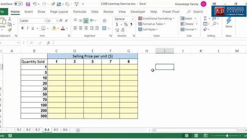
Task: Click the Ideas lightning icon
Action: (229, 20)
